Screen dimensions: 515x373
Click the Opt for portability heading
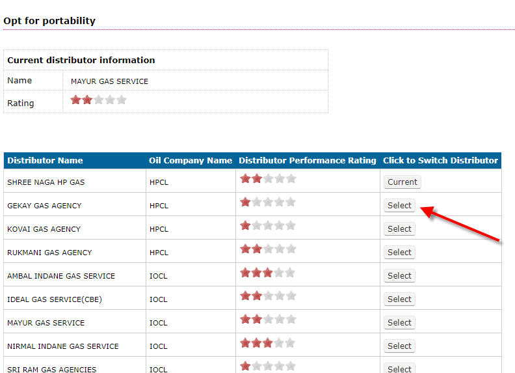[49, 21]
